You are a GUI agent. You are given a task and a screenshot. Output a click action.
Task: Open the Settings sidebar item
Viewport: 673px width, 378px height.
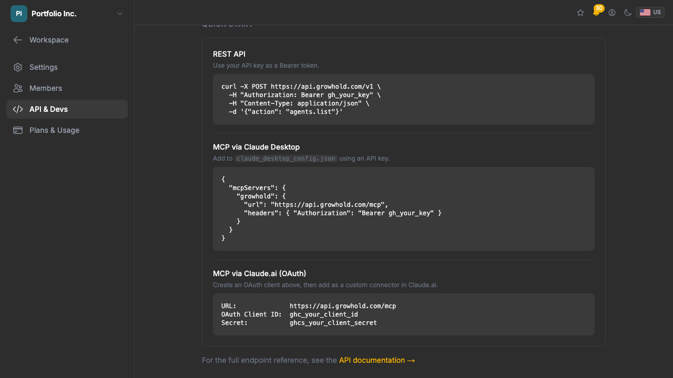tap(67, 67)
